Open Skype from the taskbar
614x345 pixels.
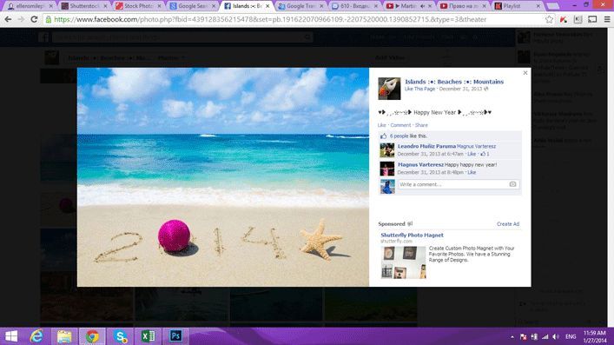pos(120,336)
